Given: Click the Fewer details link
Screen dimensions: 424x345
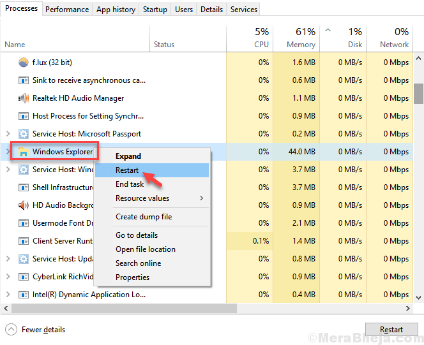Looking at the screenshot, I should 43,330.
